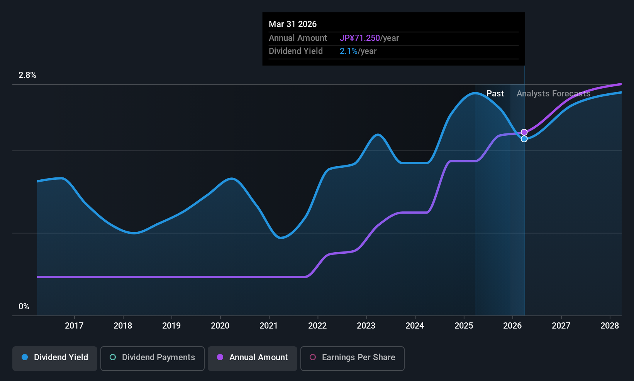Screen dimensions: 634x381
Task: Select the 2022 x-axis year label
Action: (317, 326)
